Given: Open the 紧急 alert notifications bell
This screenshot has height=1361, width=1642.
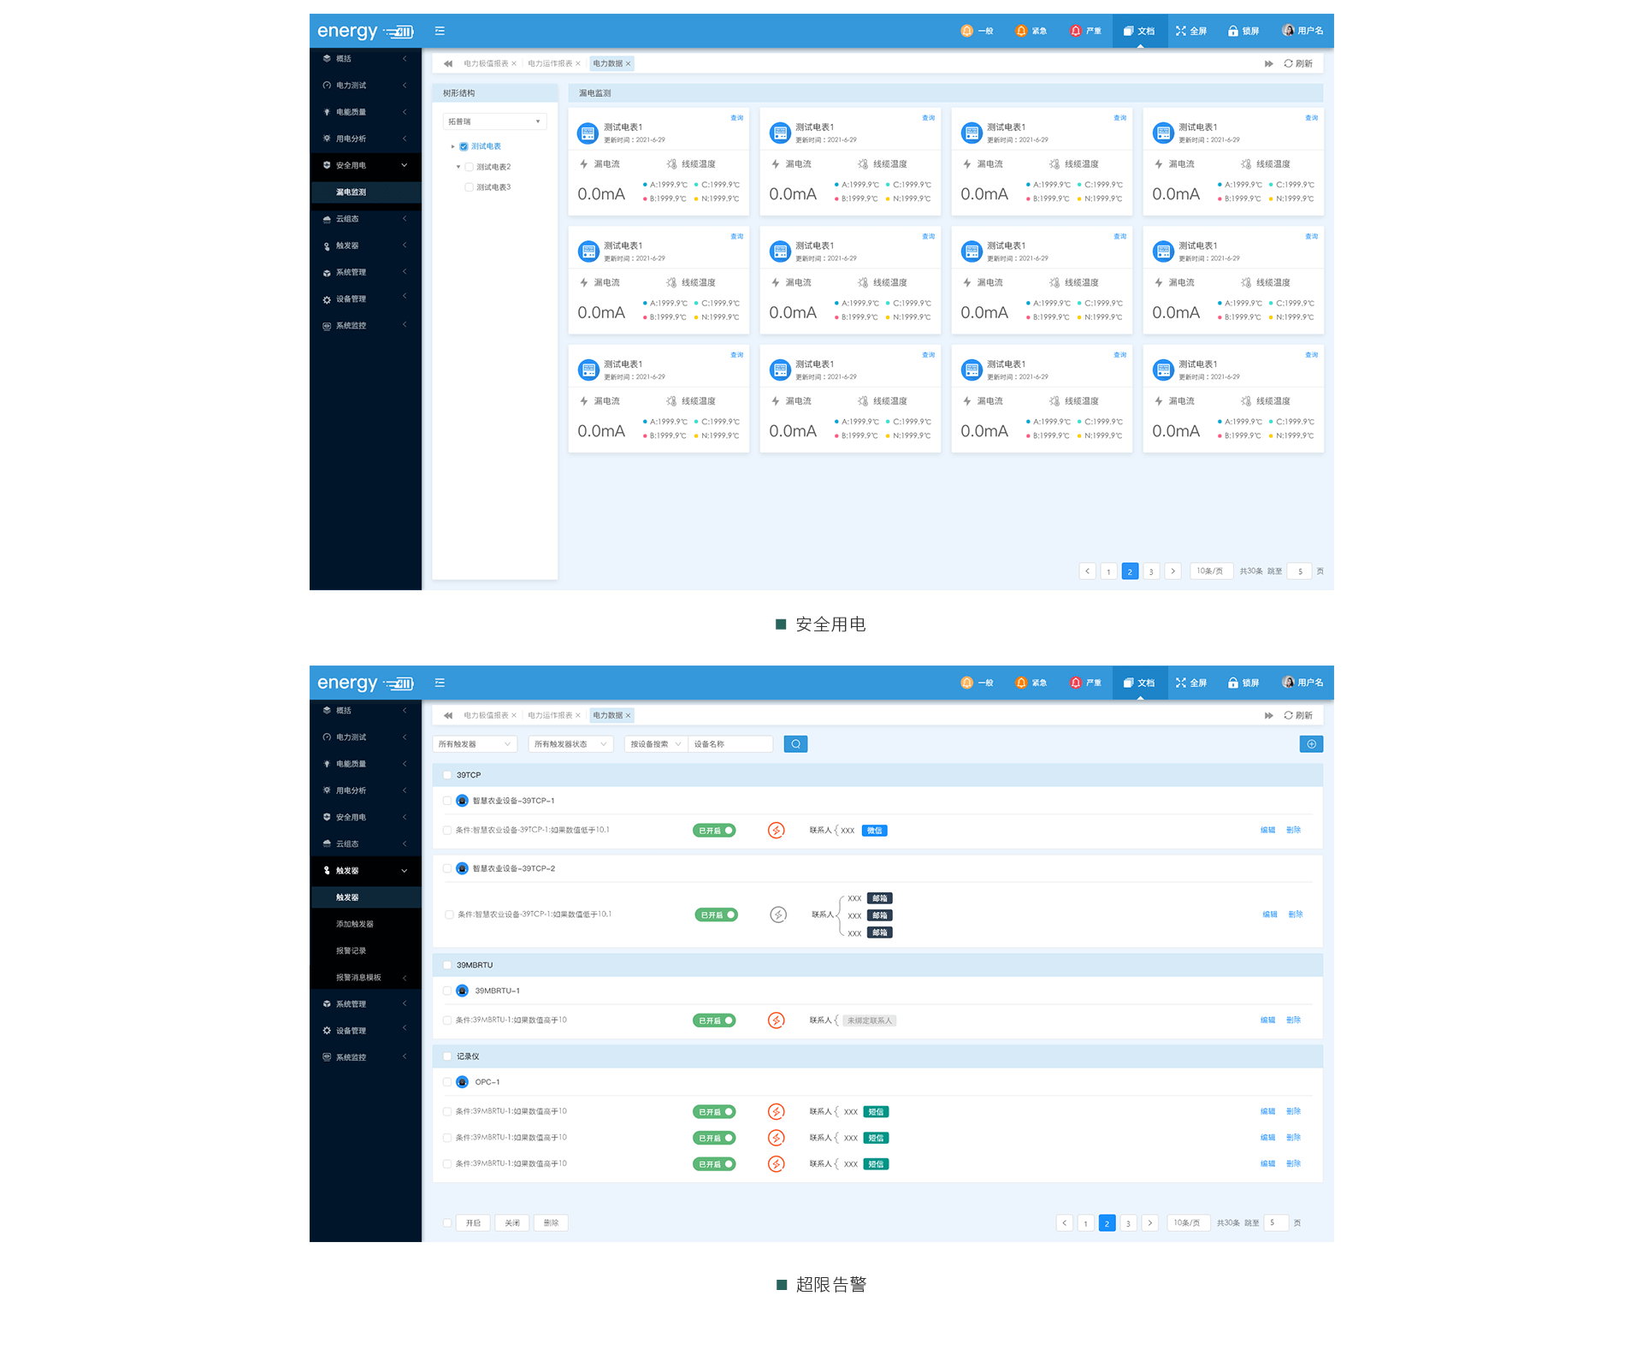Looking at the screenshot, I should [1031, 30].
